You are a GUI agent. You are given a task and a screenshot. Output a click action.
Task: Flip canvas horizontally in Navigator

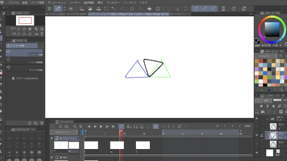point(36,34)
